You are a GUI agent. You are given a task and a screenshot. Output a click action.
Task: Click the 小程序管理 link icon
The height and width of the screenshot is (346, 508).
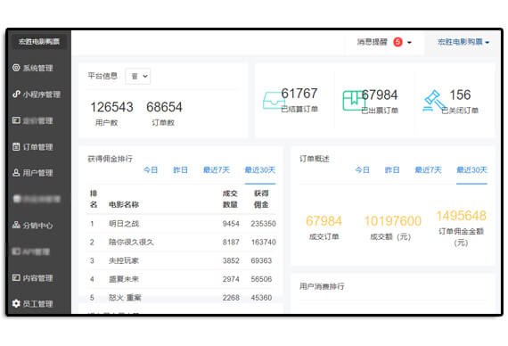tap(16, 94)
